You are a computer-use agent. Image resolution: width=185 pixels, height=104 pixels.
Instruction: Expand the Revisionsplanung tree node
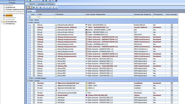pyautogui.click(x=2, y=22)
